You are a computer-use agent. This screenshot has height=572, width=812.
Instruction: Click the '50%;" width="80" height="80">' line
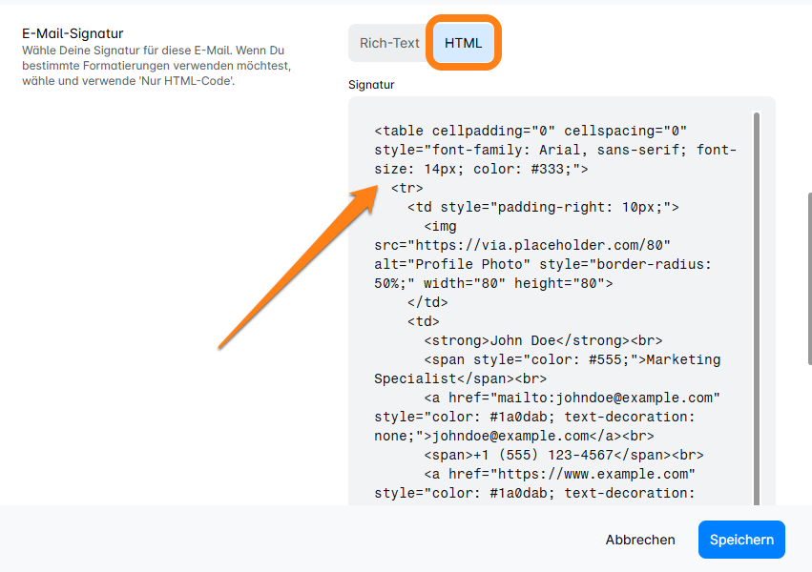pyautogui.click(x=493, y=283)
